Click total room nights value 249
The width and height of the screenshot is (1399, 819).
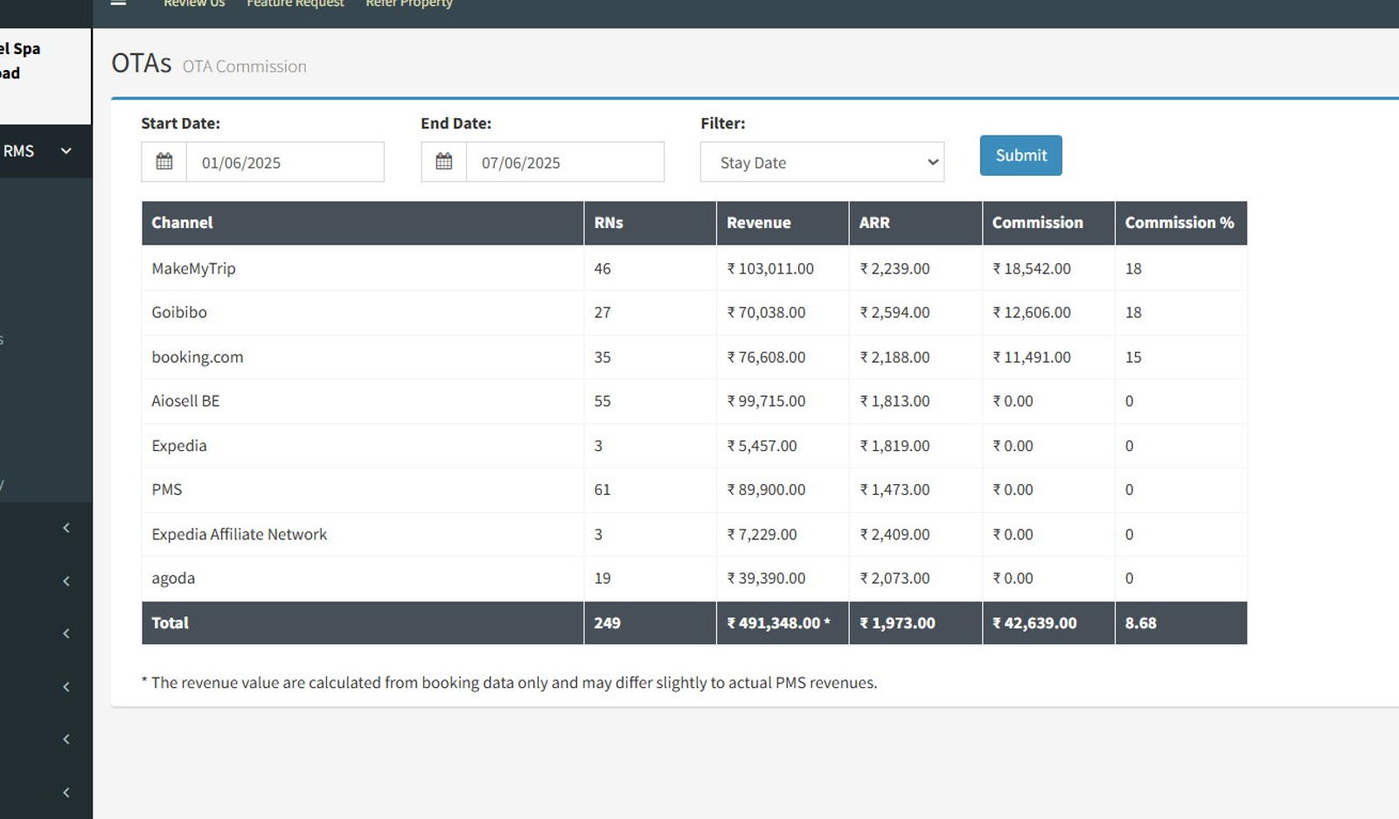click(607, 623)
